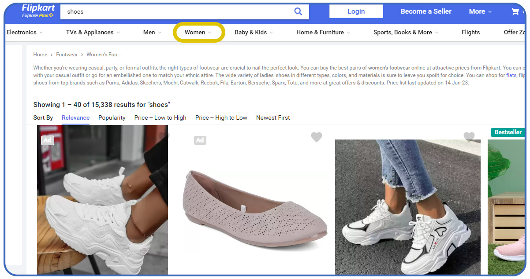This screenshot has height=279, width=530.
Task: Open the Explore Plus link
Action: click(37, 16)
